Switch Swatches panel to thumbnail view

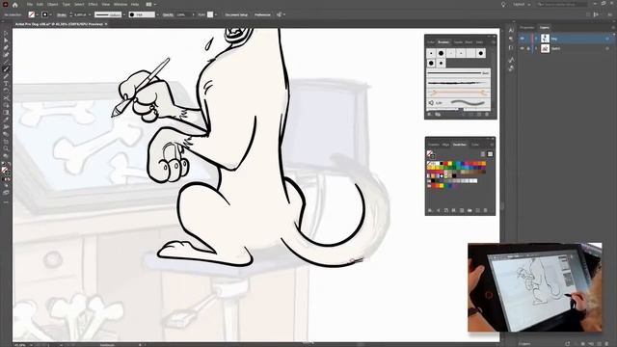point(490,154)
